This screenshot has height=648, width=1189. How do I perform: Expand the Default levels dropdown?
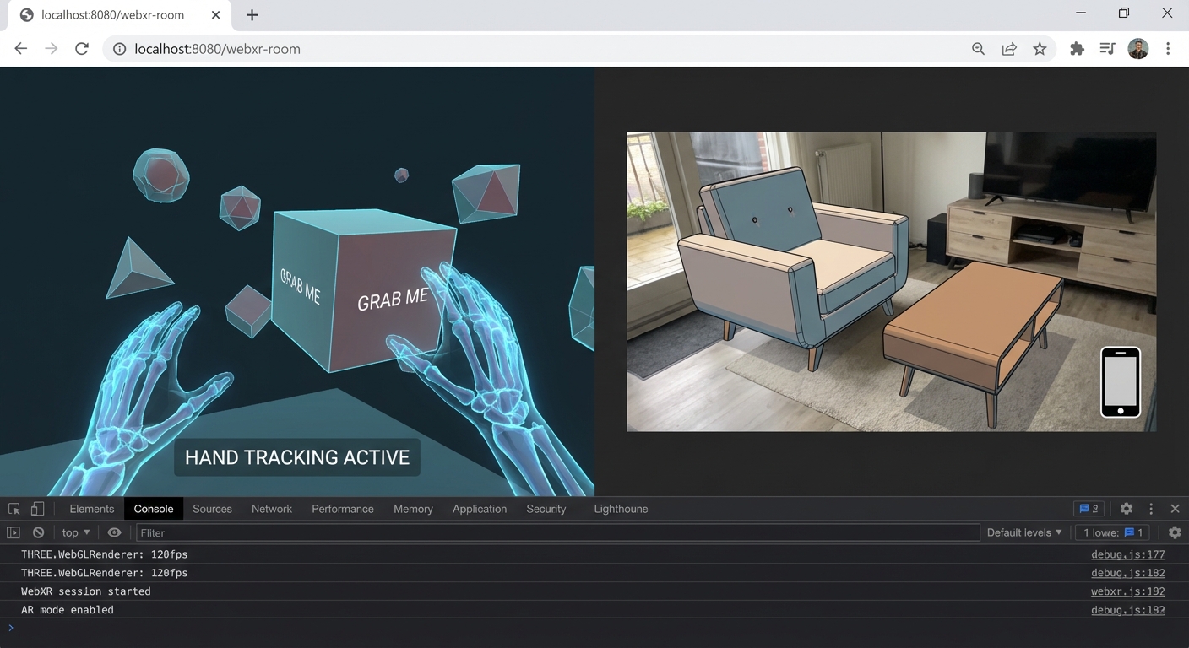1024,532
